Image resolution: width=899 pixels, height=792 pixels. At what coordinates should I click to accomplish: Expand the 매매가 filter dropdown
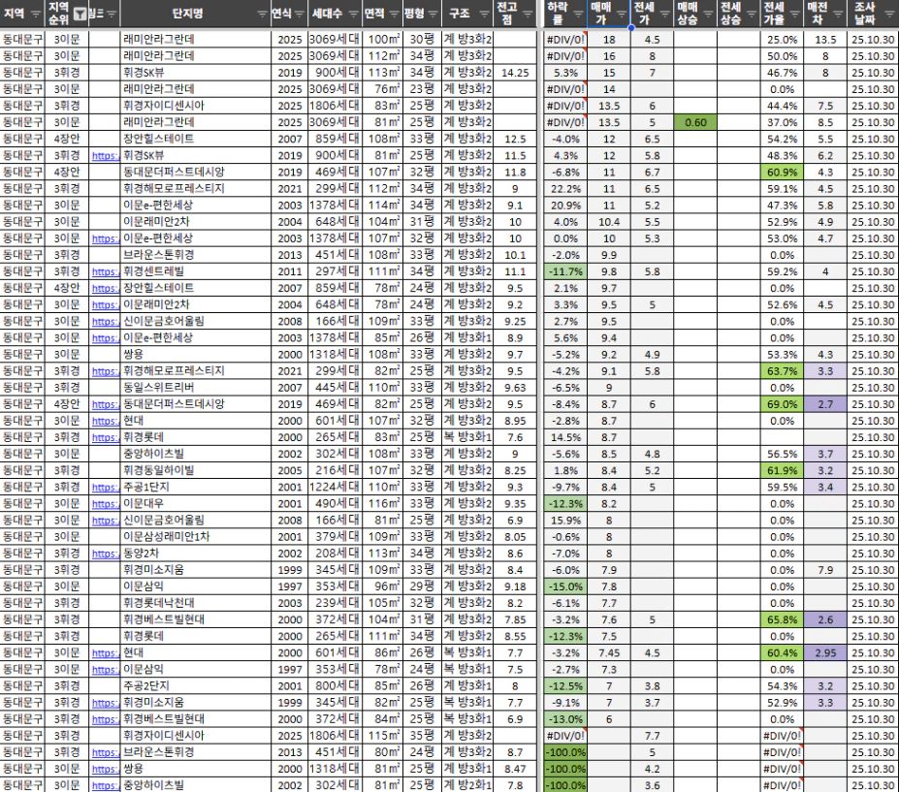(x=622, y=16)
